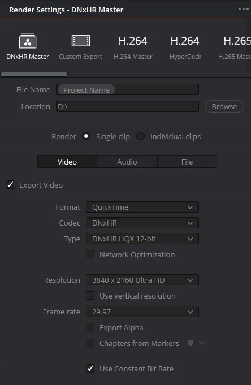
Task: Pick the H.264 Master preset
Action: pos(133,47)
